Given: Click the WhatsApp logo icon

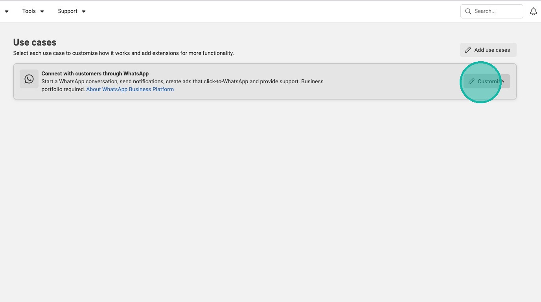Looking at the screenshot, I should [x=29, y=79].
